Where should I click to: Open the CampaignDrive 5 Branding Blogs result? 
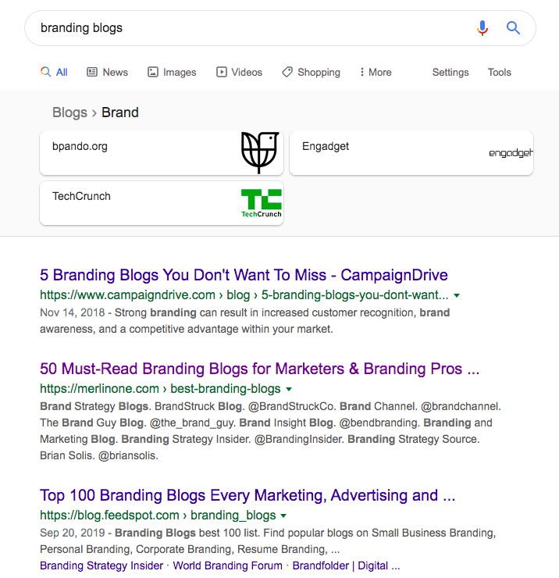pos(244,275)
